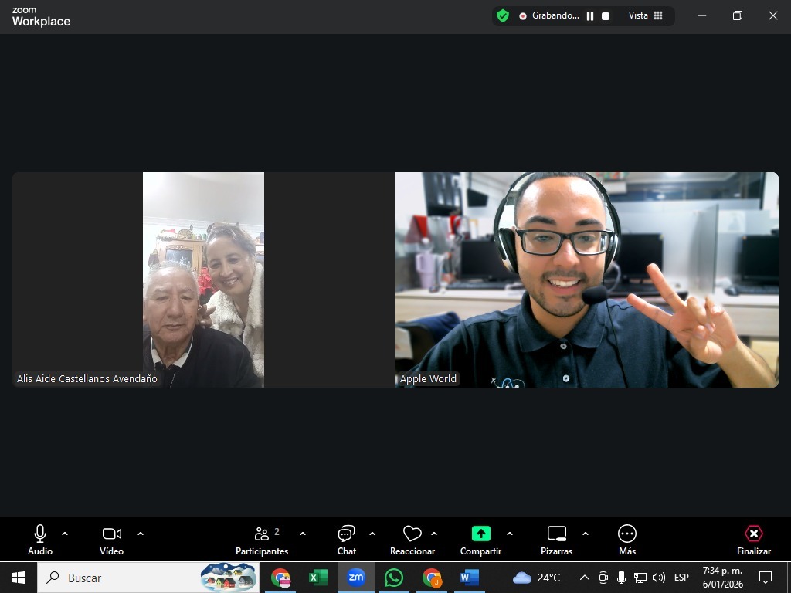Click the Compartir green share icon
Viewport: 791px width, 593px height.
pyautogui.click(x=480, y=534)
